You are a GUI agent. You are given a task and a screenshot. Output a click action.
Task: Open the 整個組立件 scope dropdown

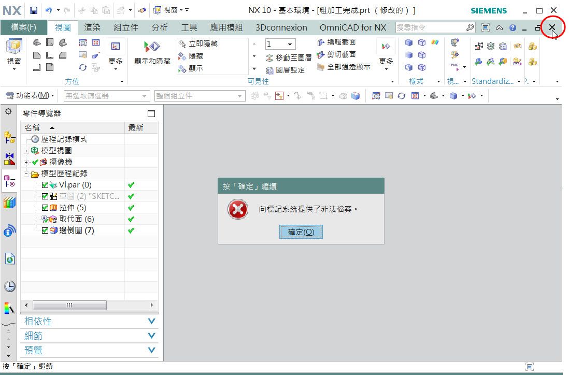coord(239,96)
